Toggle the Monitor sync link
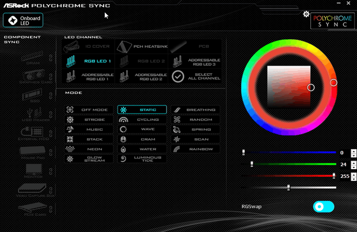The width and height of the screenshot is (357, 232). click(51, 171)
